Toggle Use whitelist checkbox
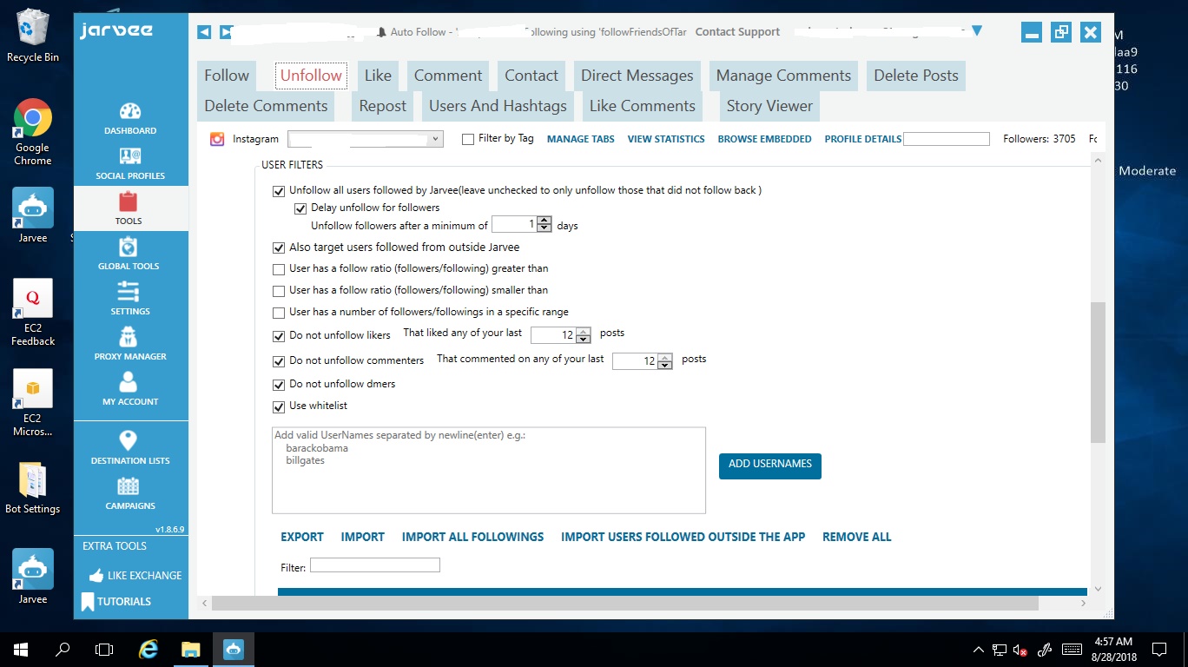1188x667 pixels. coord(279,406)
